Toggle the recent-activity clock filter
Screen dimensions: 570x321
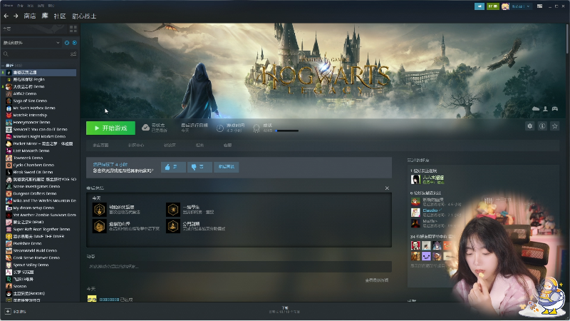[x=67, y=43]
